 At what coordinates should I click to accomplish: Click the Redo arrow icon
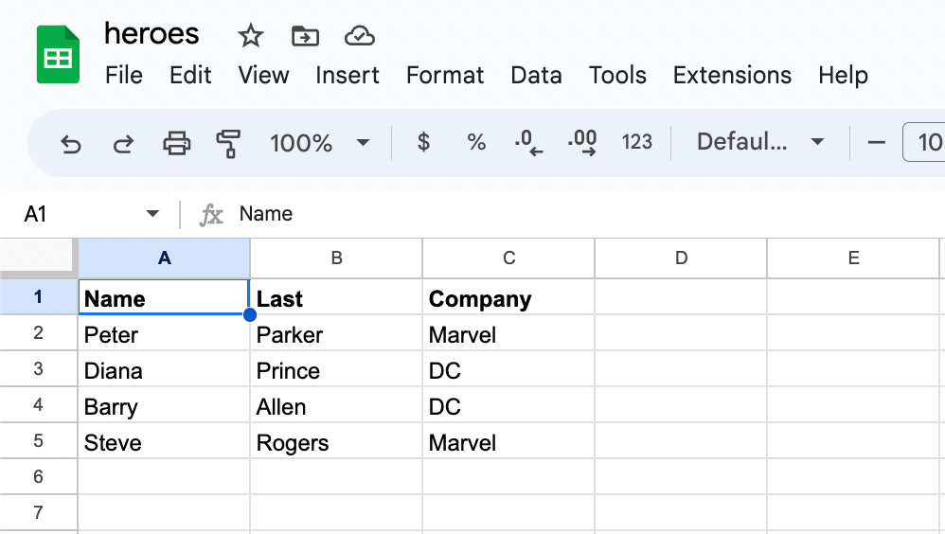pyautogui.click(x=123, y=144)
